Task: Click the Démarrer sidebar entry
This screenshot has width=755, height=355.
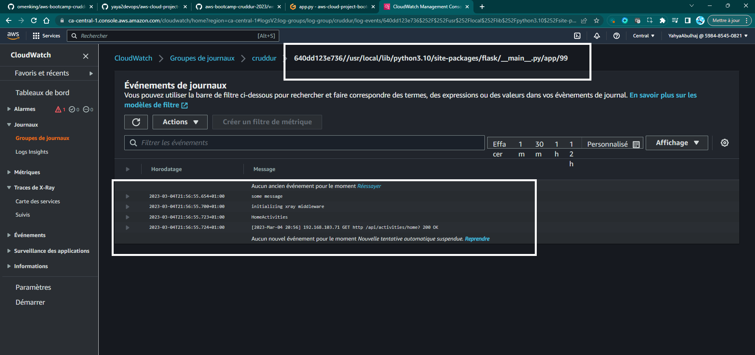Action: [30, 302]
